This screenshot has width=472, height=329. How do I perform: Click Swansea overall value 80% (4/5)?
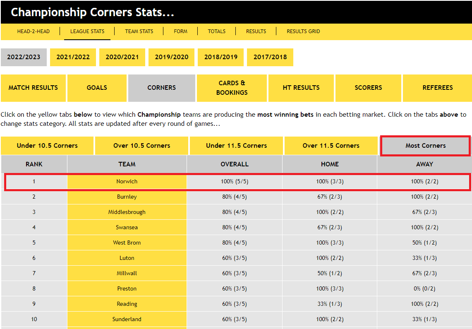[235, 228]
